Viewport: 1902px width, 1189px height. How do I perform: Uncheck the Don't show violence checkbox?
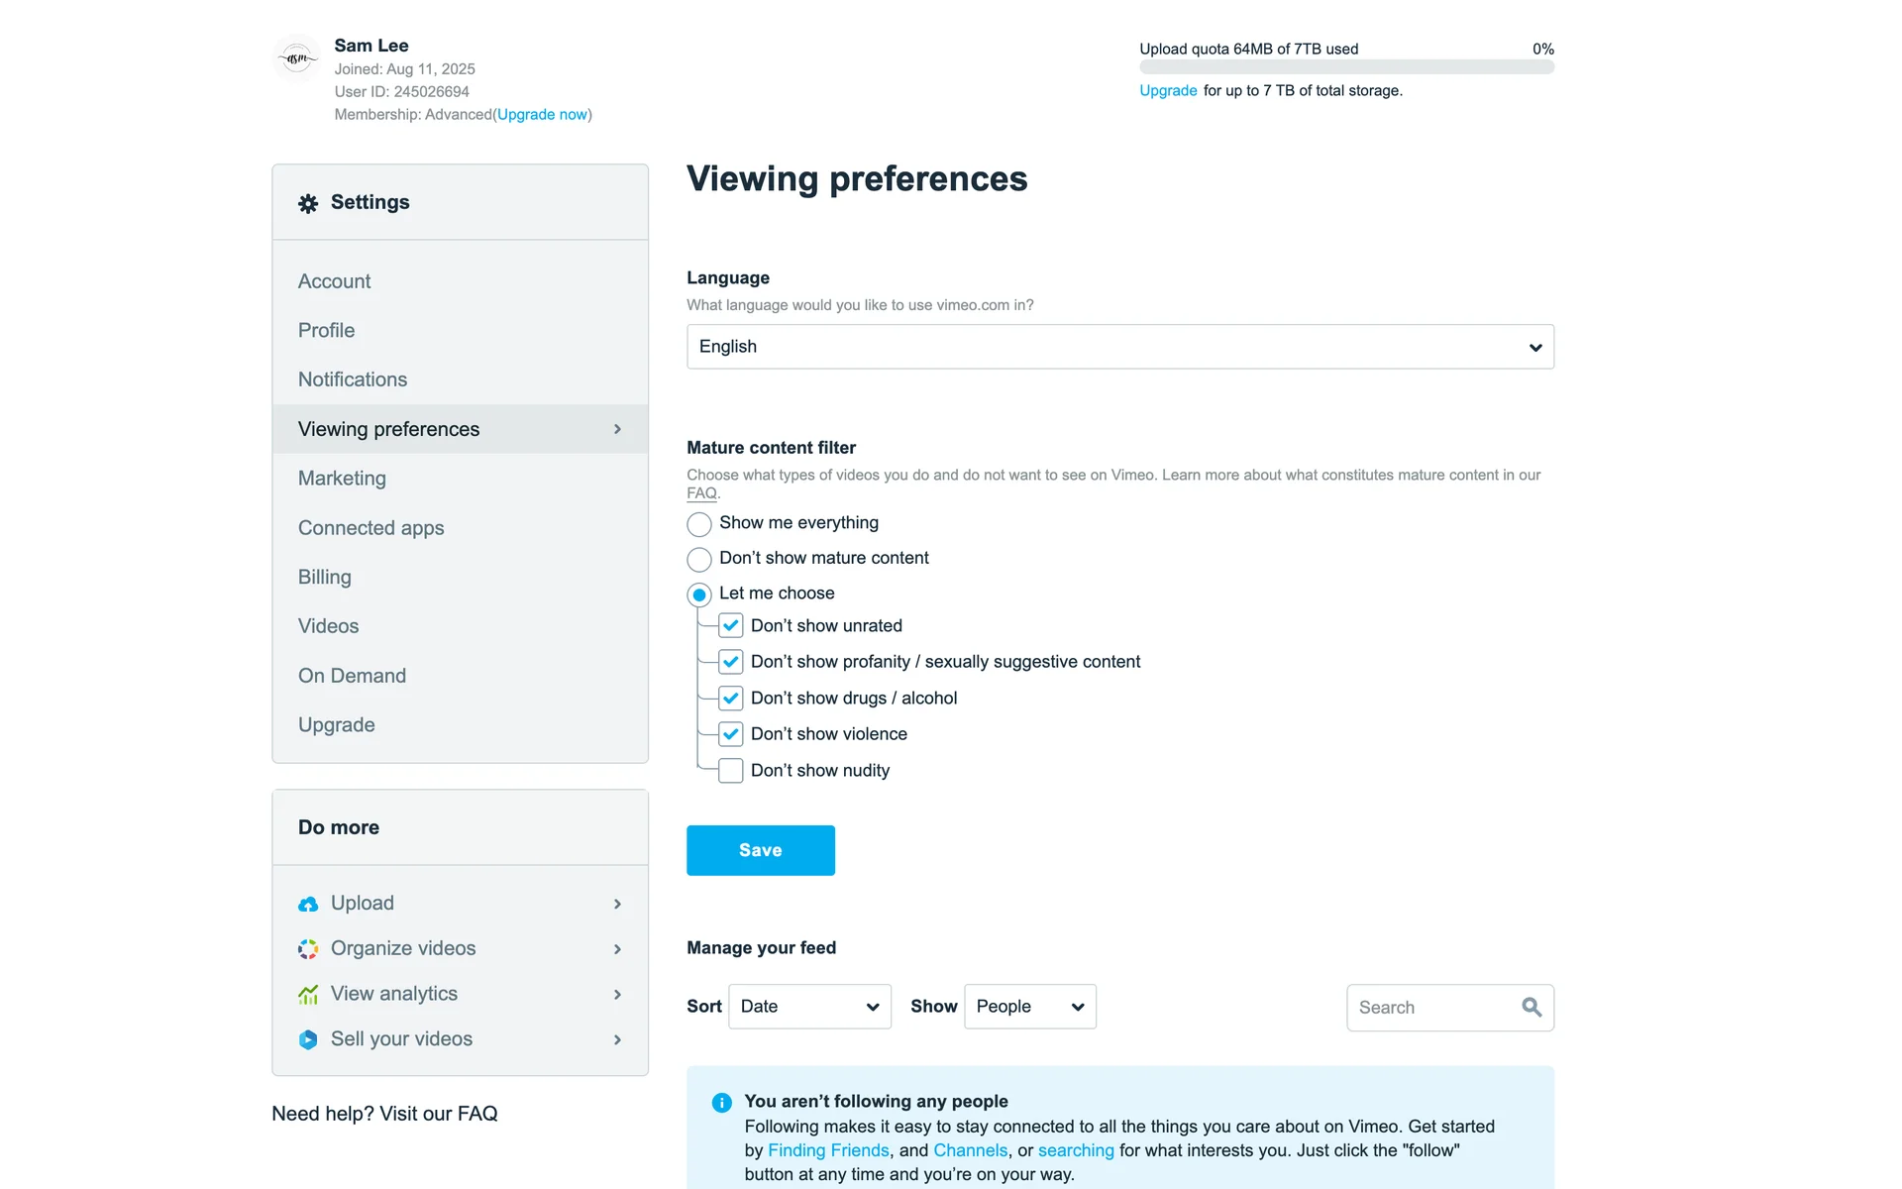(x=731, y=734)
